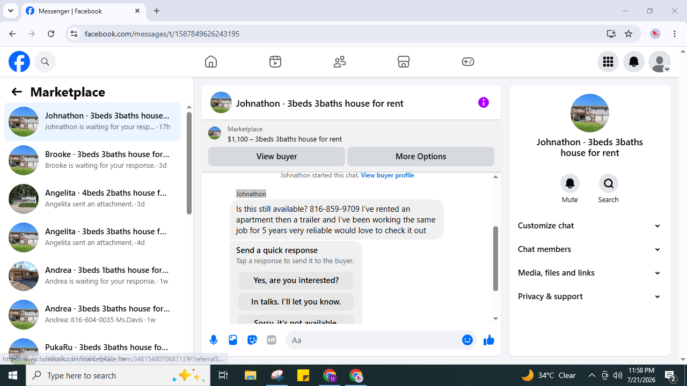
Task: Show hidden system tray icons chevron
Action: (591, 375)
